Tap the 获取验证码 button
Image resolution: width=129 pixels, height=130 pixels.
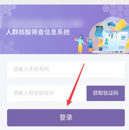105,93
